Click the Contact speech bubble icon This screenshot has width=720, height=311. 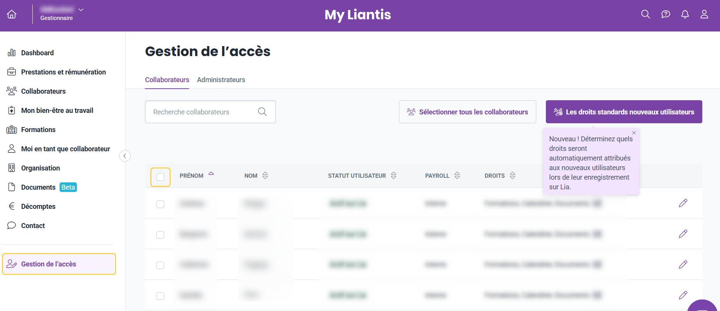[x=12, y=225]
